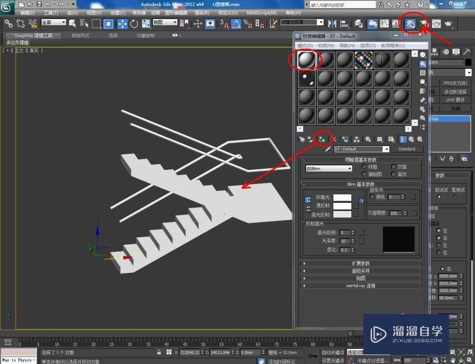Open the (B)Blinn shader dropdown

pos(329,169)
